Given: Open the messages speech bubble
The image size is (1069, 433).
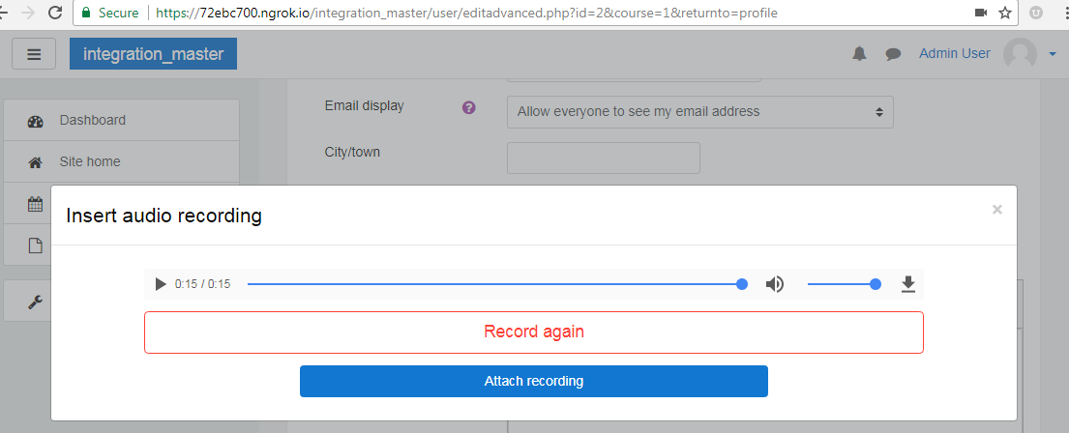Looking at the screenshot, I should pos(893,54).
